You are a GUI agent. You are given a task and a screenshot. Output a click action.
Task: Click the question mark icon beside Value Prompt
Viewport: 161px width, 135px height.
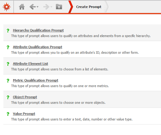[x=8, y=114]
